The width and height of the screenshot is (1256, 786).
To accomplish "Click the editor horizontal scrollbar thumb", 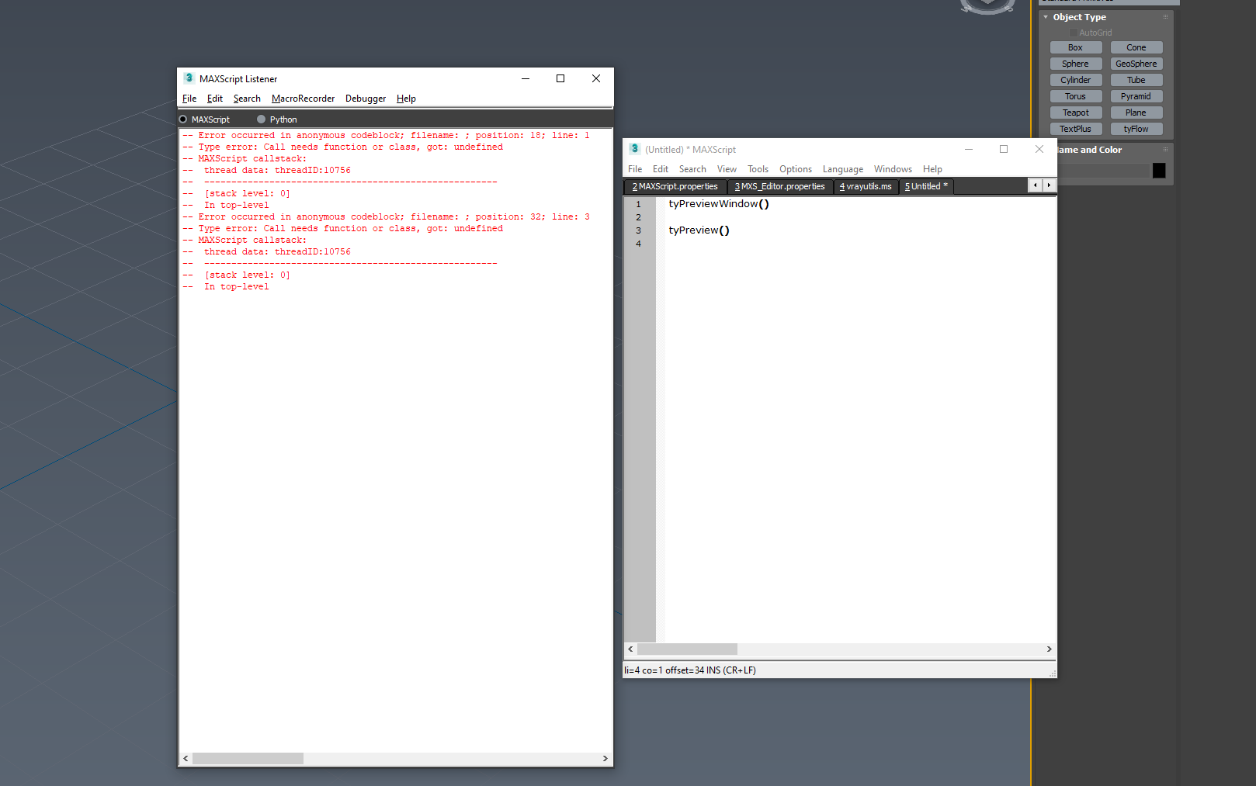I will (687, 649).
